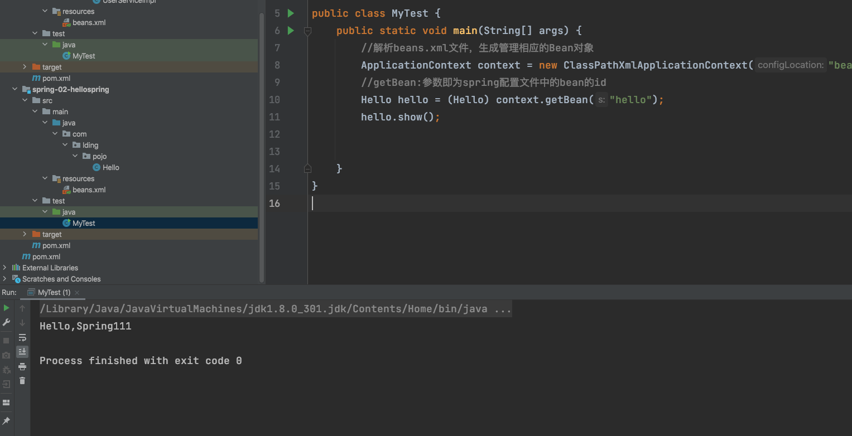This screenshot has width=852, height=436.
Task: Click line number 12 in gutter
Action: 274,134
